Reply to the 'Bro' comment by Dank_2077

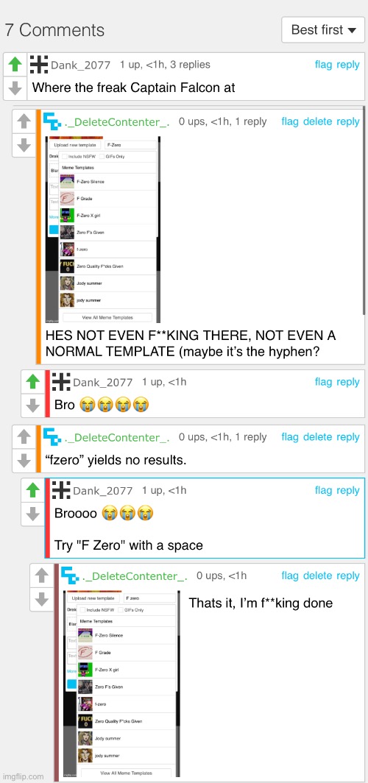(348, 382)
